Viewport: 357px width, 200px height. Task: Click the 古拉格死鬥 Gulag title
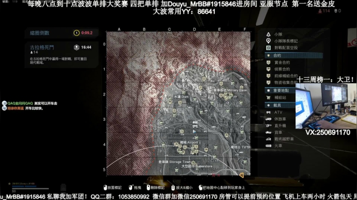42,47
